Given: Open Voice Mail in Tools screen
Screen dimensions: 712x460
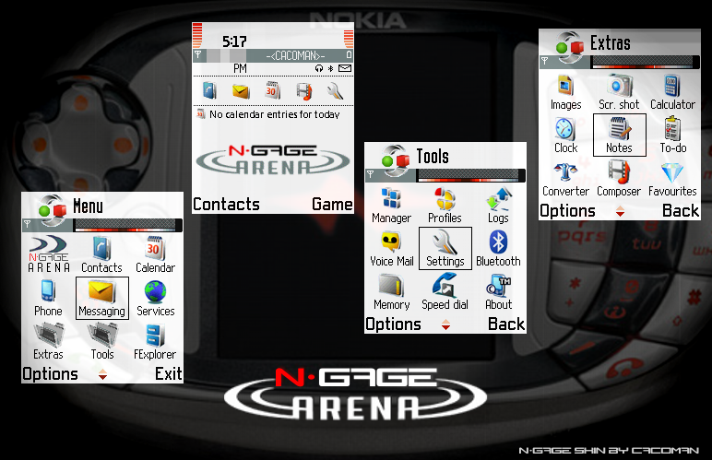Looking at the screenshot, I should [x=391, y=248].
